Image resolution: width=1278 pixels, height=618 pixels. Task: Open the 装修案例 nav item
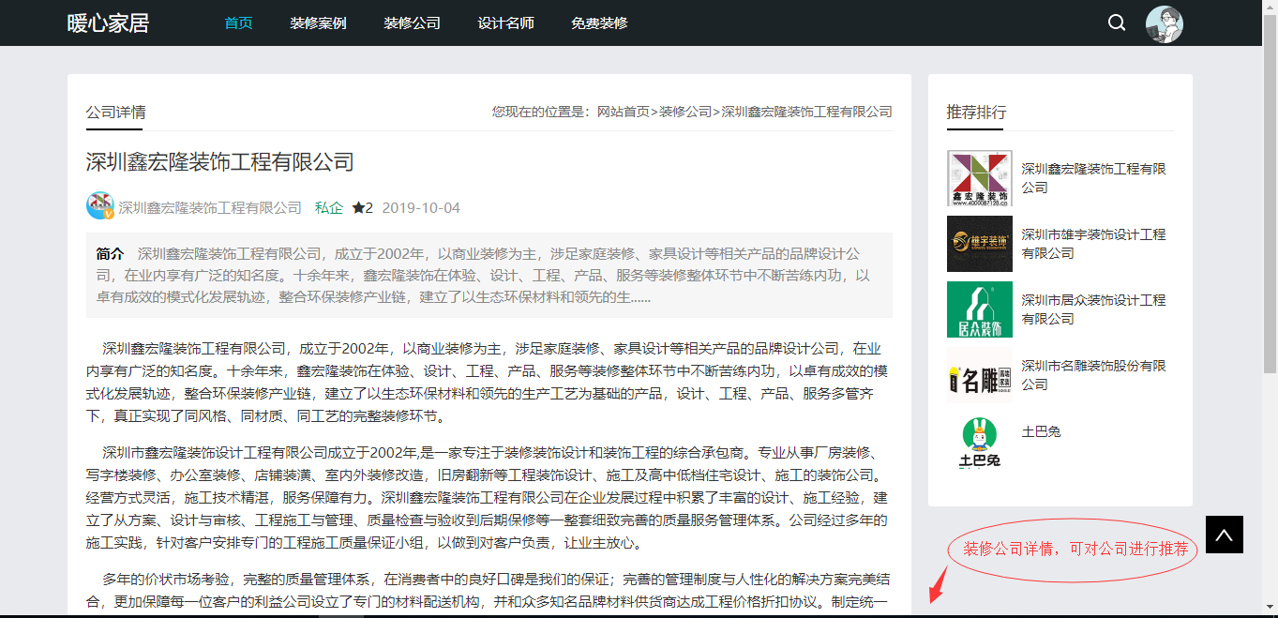tap(319, 23)
